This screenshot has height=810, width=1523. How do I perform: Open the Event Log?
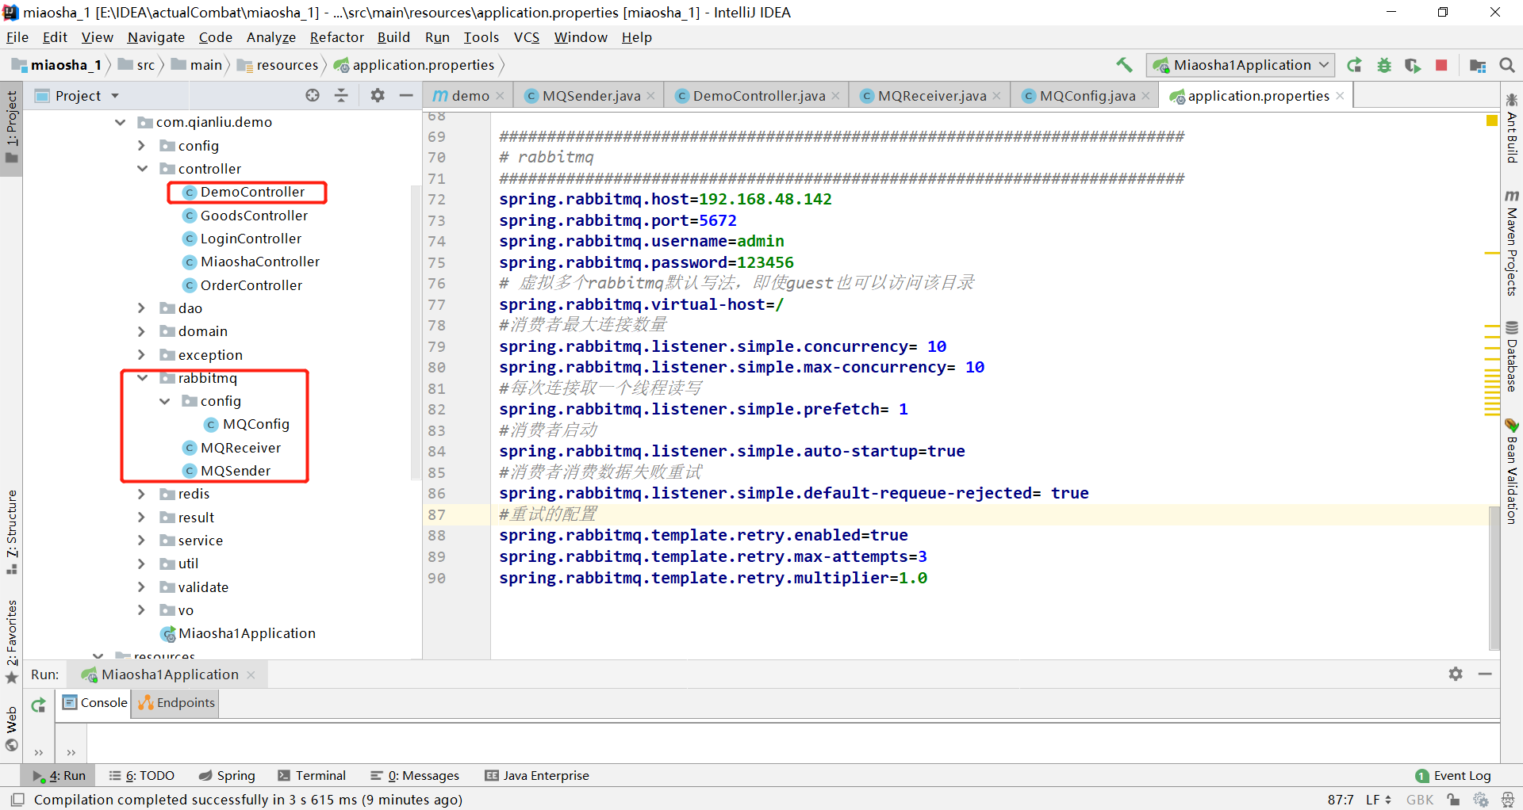click(x=1453, y=776)
